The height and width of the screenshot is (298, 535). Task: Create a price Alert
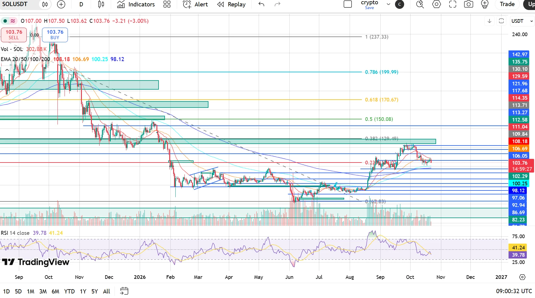point(195,4)
